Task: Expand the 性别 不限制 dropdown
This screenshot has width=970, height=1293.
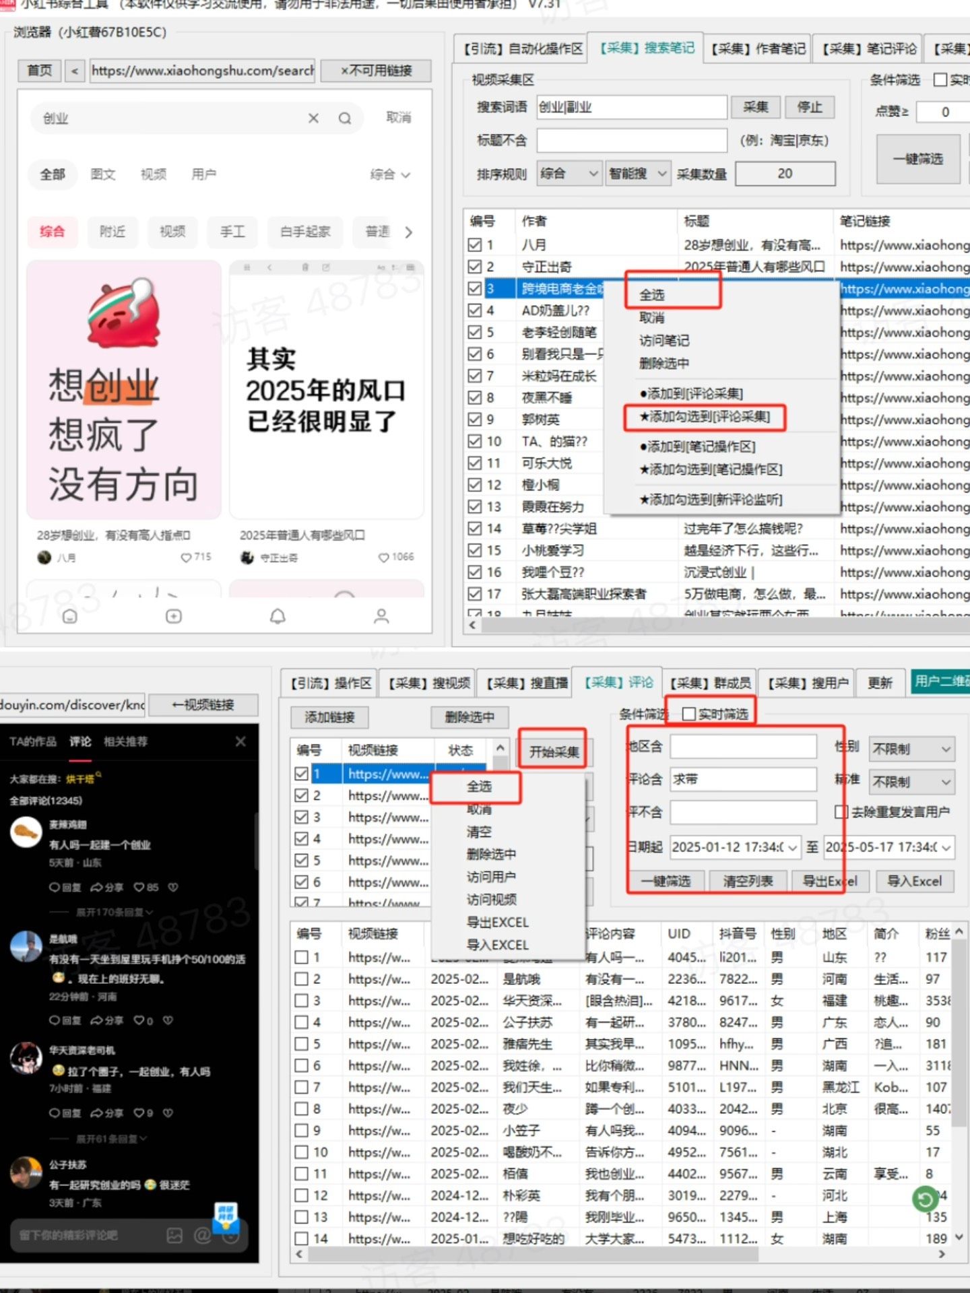Action: click(911, 749)
